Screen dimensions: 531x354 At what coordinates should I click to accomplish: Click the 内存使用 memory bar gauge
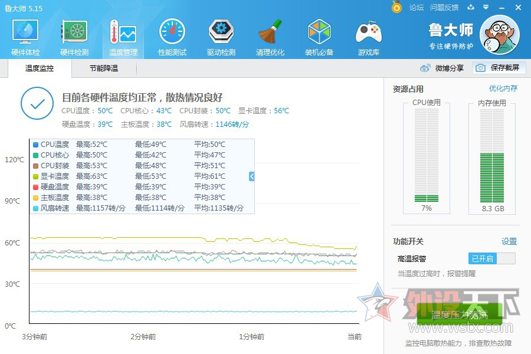(x=492, y=155)
